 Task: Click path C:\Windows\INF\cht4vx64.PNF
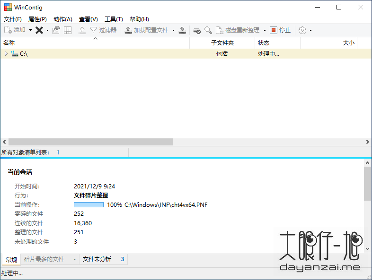click(166, 205)
